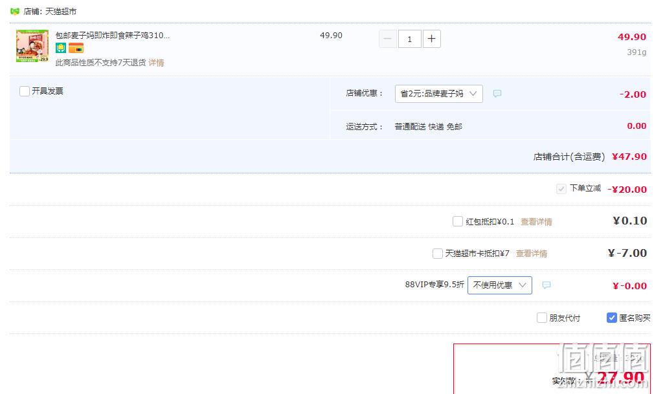Viewport: 654px width, 394px height.
Task: Expand the 不使用优惠 88VIP dropdown
Action: [500, 285]
